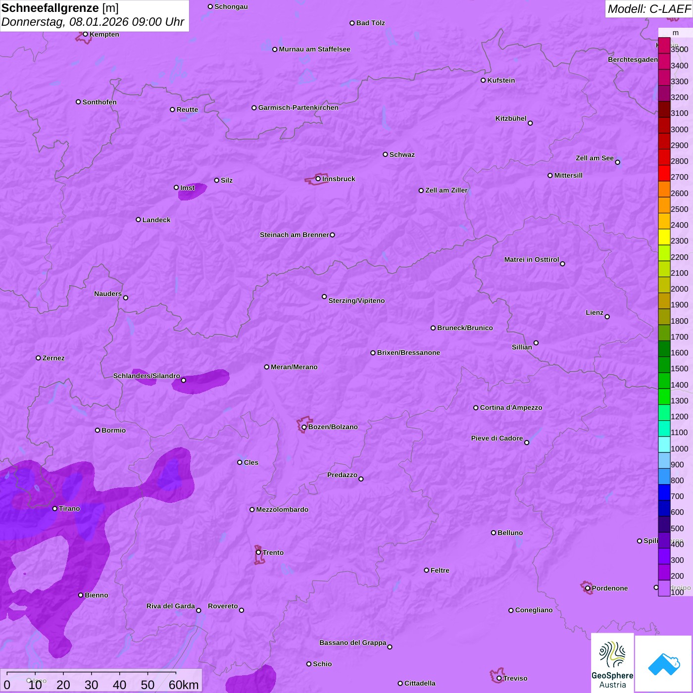The image size is (693, 693).
Task: Click the Mezzolombardo label
Action: pos(282,509)
